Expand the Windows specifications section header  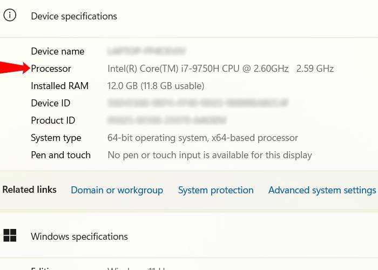click(x=79, y=237)
